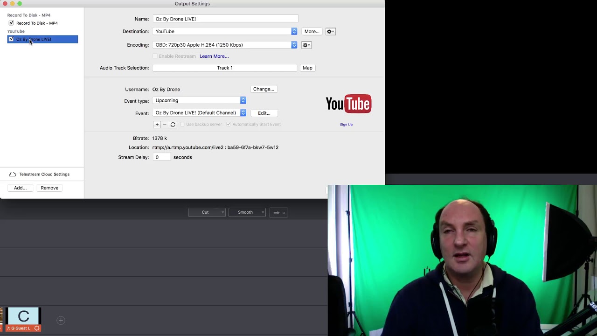The image size is (597, 336).
Task: Open settings gear on G Guest L shot
Action: pos(36,328)
